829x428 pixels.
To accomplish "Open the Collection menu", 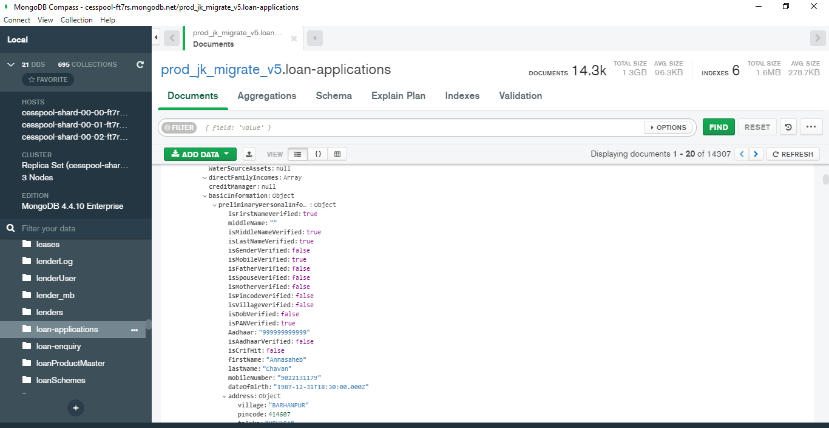I will click(76, 20).
